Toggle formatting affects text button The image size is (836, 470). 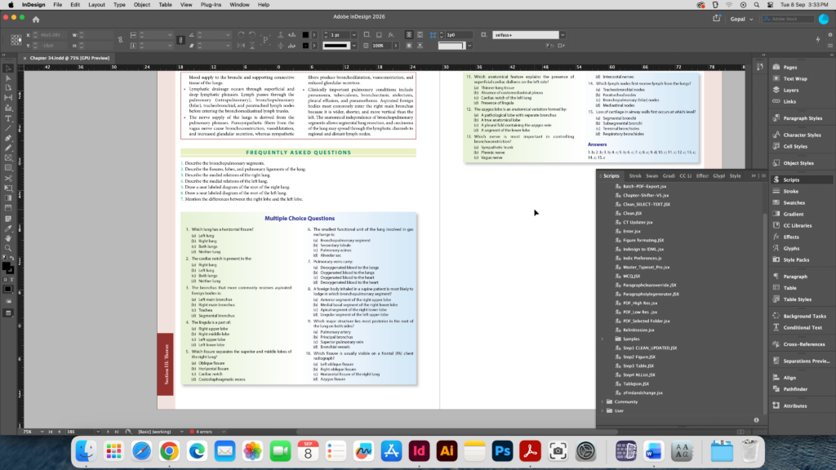pos(12,279)
